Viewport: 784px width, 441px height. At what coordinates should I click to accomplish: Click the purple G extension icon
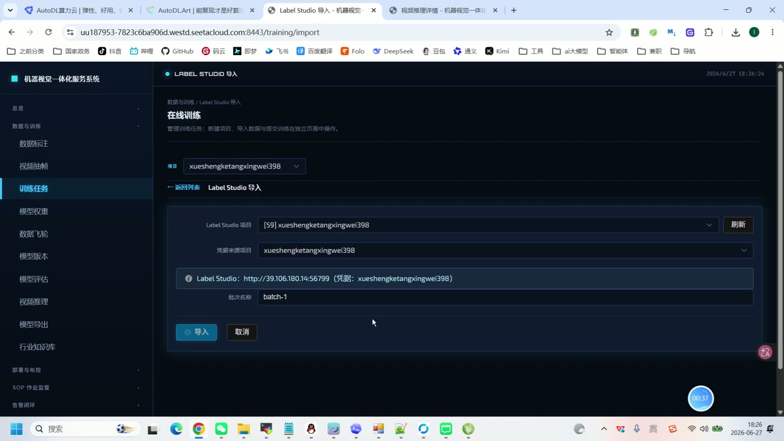click(x=690, y=32)
